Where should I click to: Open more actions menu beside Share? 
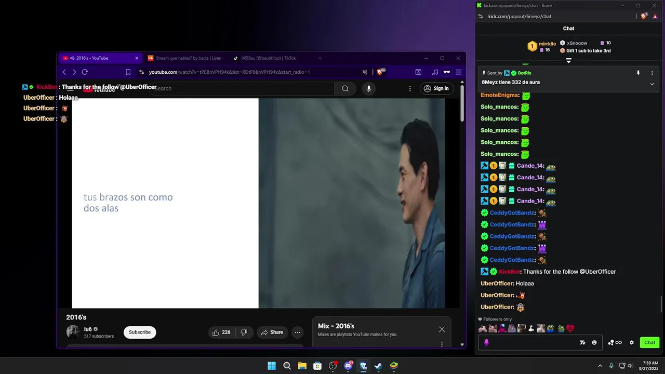pyautogui.click(x=297, y=332)
